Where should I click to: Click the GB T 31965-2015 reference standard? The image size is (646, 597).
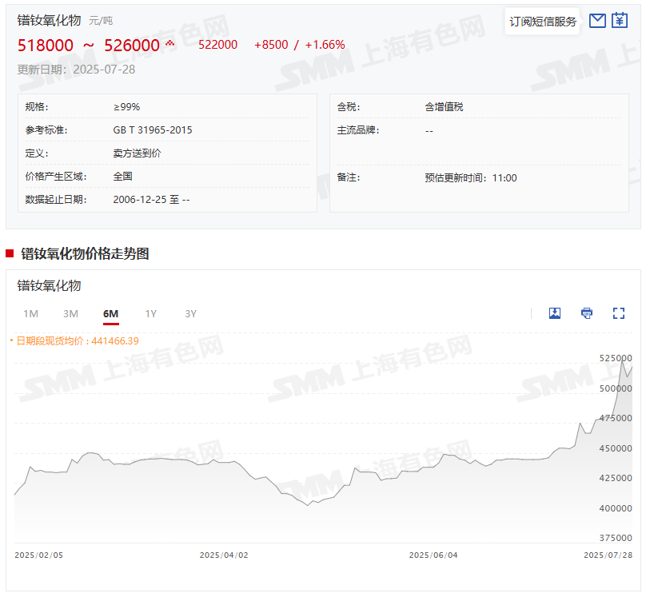(x=153, y=130)
